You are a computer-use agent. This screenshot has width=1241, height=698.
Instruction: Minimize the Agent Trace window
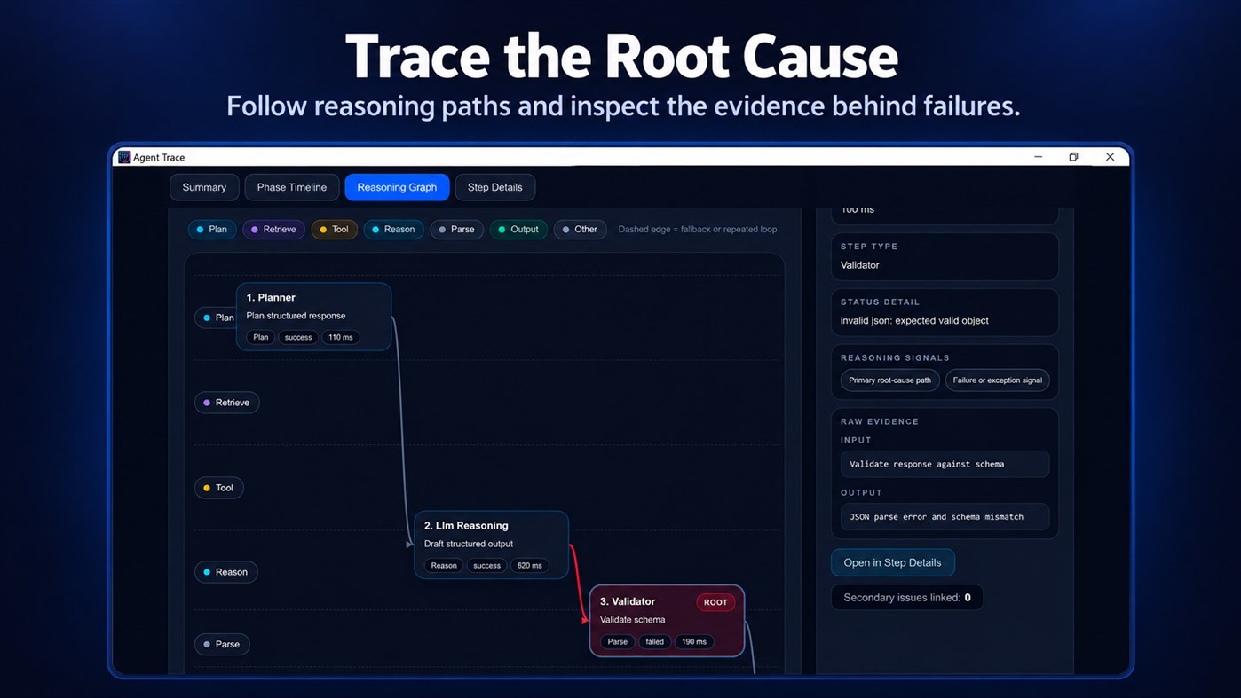click(1038, 157)
